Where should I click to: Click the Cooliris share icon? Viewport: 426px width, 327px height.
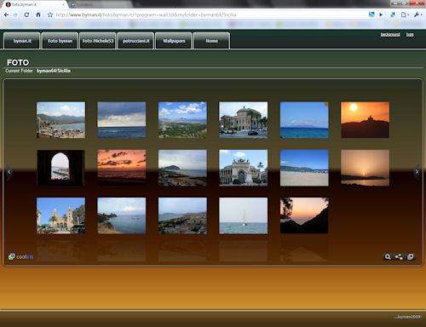click(x=399, y=257)
